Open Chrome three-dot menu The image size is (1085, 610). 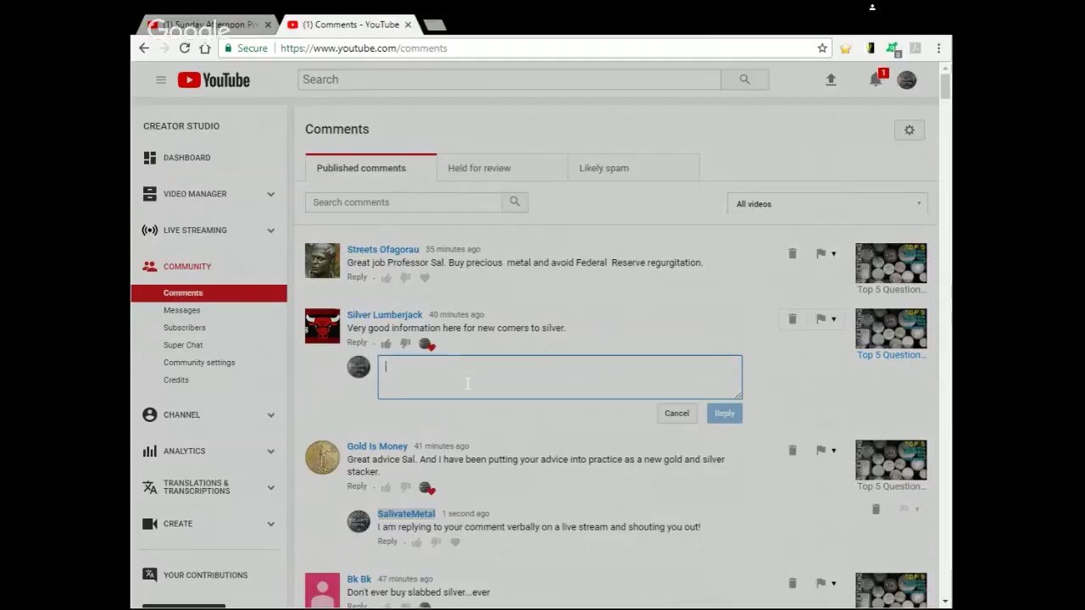point(938,48)
